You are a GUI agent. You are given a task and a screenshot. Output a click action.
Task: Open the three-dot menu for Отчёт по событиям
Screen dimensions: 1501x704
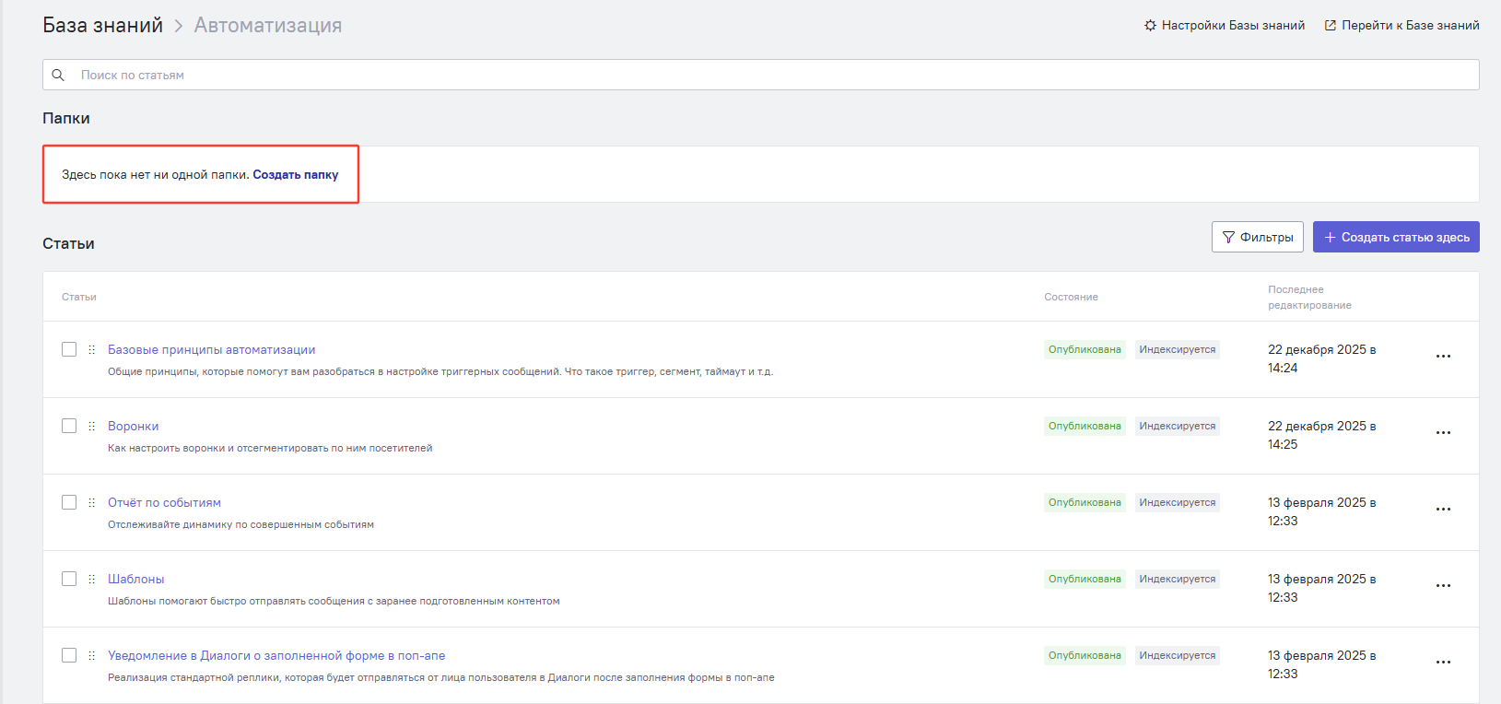(x=1443, y=510)
